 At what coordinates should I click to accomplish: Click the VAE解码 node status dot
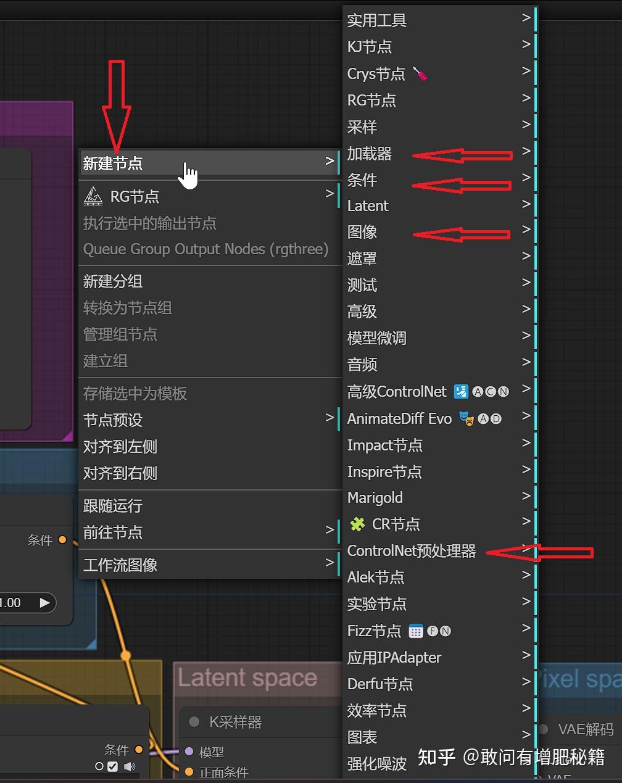[x=544, y=729]
